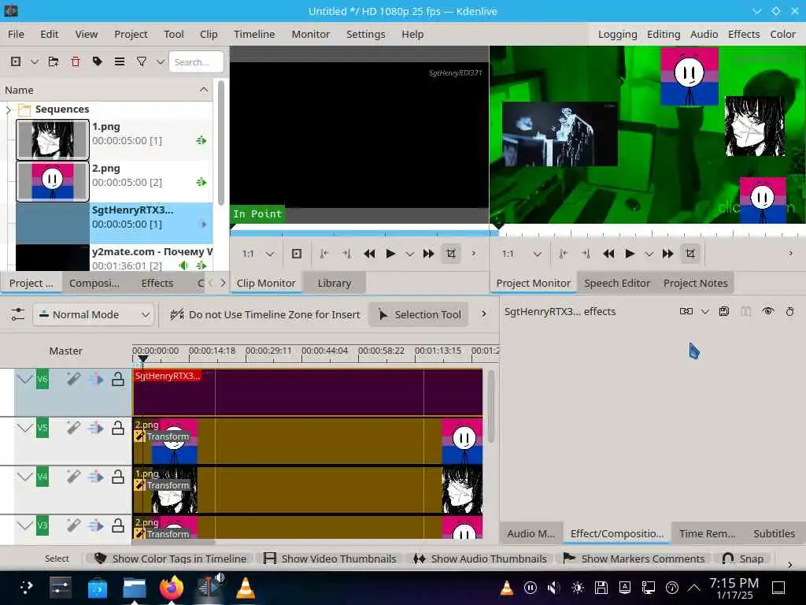Toggle Show Markers Comments
806x605 pixels.
(634, 559)
